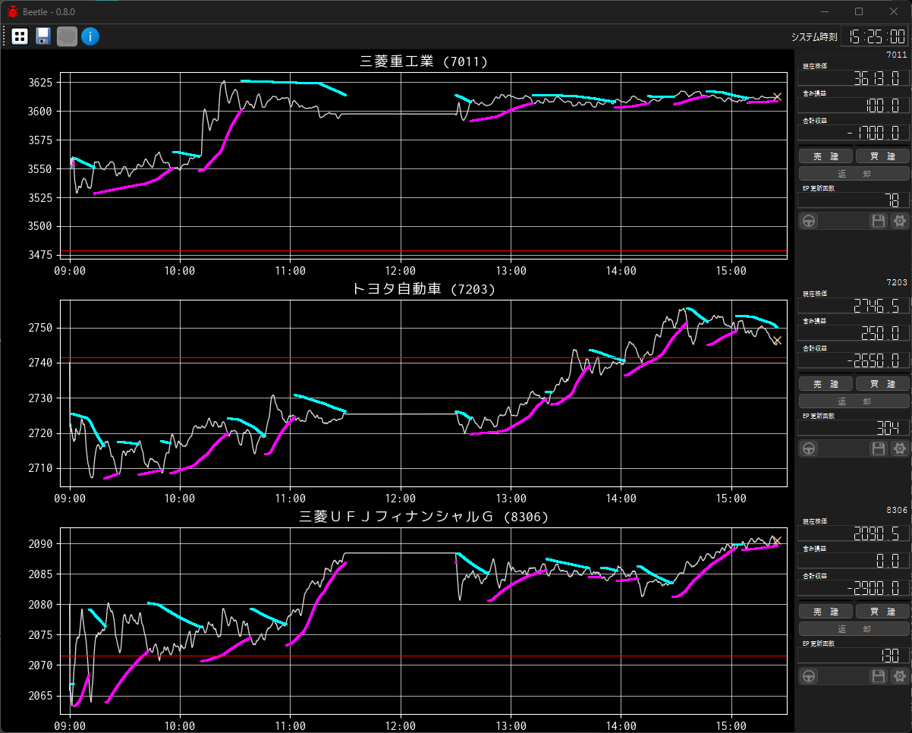The image size is (912, 733).
Task: Click ticker code 7011 in side panel
Action: point(897,55)
